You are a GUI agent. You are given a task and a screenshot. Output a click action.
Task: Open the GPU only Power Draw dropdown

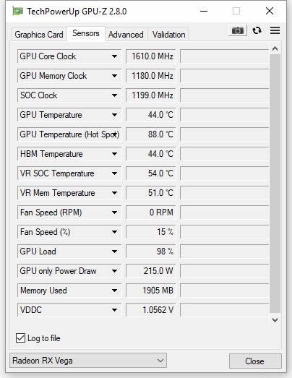(114, 271)
